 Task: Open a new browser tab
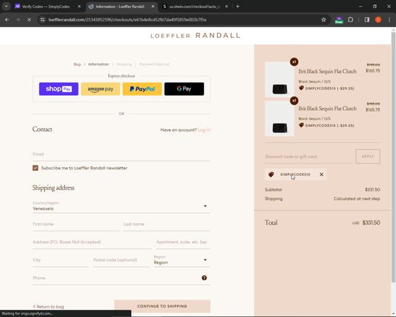pyautogui.click(x=238, y=7)
